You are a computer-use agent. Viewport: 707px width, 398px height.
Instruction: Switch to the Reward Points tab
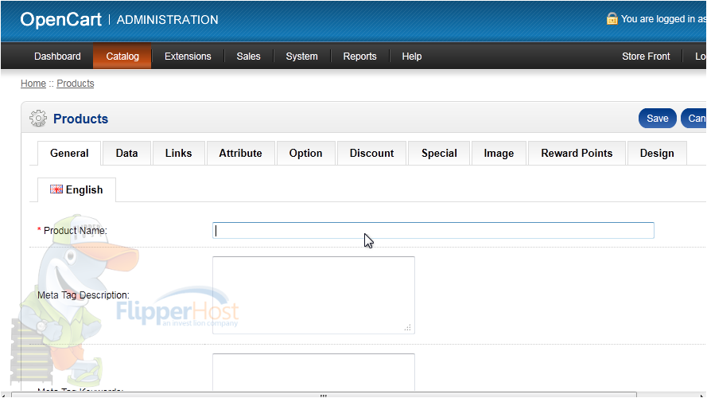(x=577, y=154)
